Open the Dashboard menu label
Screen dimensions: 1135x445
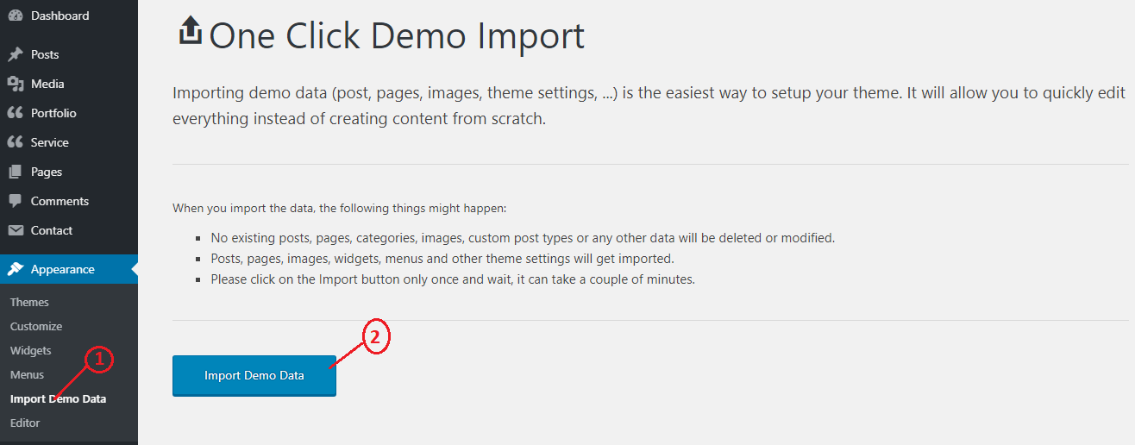60,16
